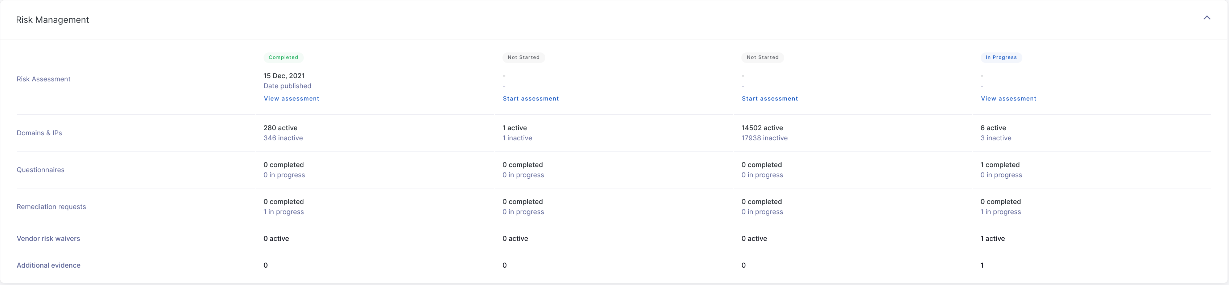Click the 17938 inactive domains count

[764, 138]
